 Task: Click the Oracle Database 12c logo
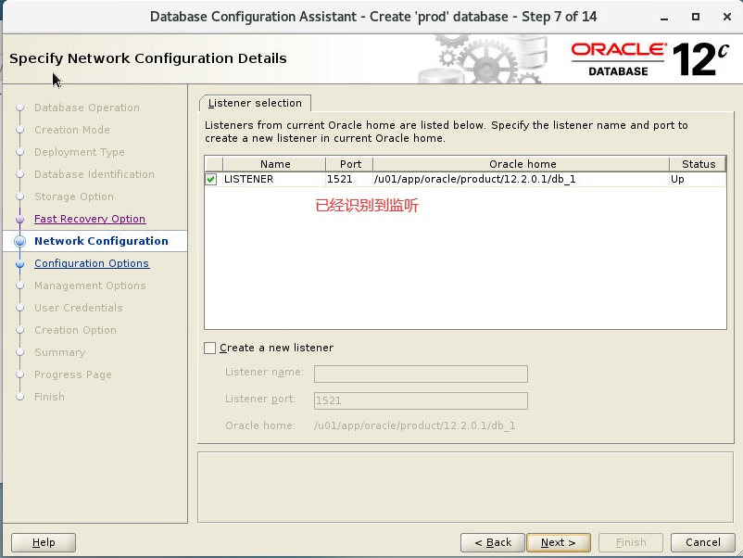coord(649,59)
